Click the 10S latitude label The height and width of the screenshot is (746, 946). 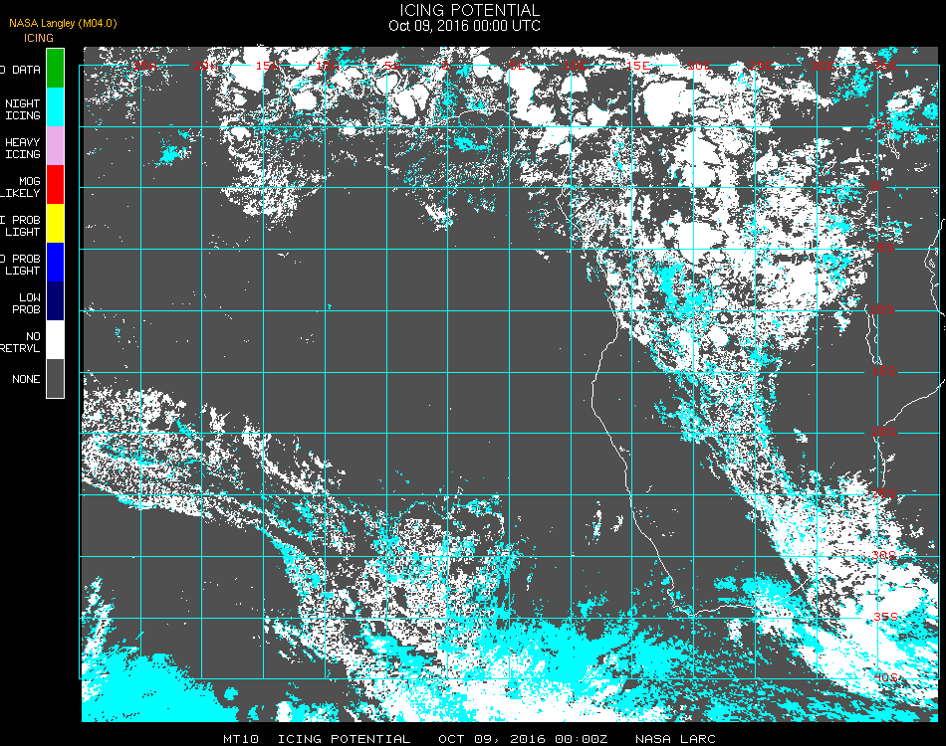pyautogui.click(x=882, y=309)
